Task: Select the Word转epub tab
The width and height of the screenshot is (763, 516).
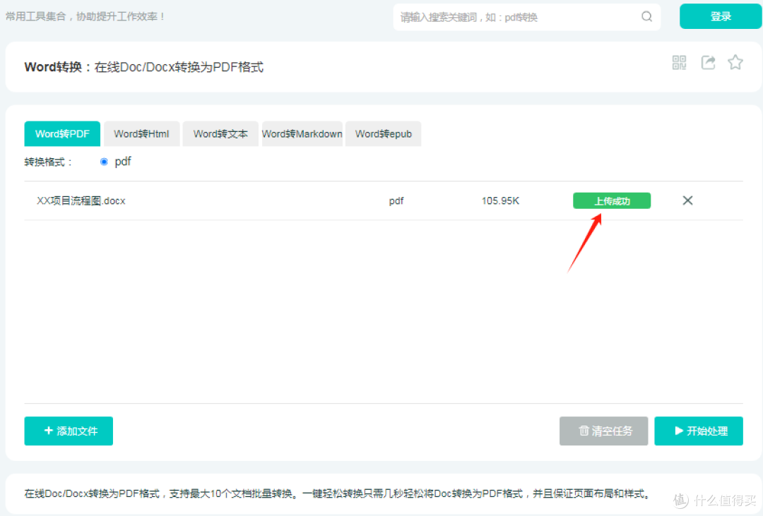Action: [x=384, y=133]
